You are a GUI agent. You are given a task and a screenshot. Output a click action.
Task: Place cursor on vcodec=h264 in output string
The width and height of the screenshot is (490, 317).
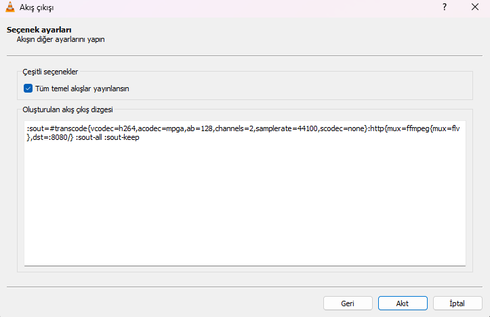coord(114,128)
